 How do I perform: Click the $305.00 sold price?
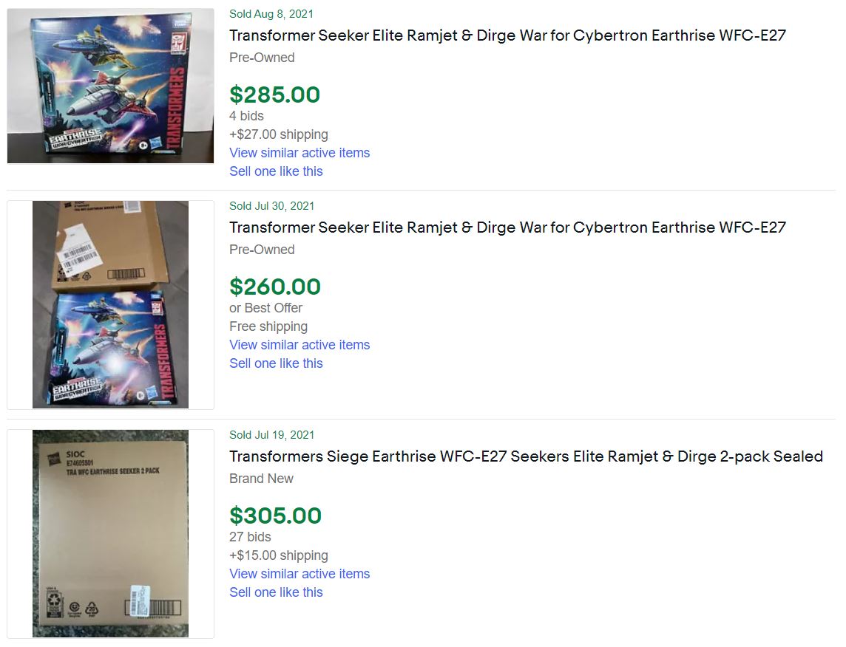[275, 516]
